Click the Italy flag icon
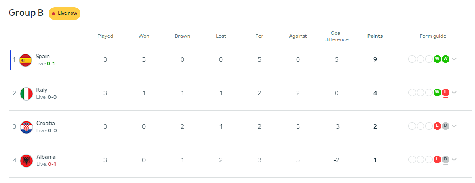 click(26, 94)
